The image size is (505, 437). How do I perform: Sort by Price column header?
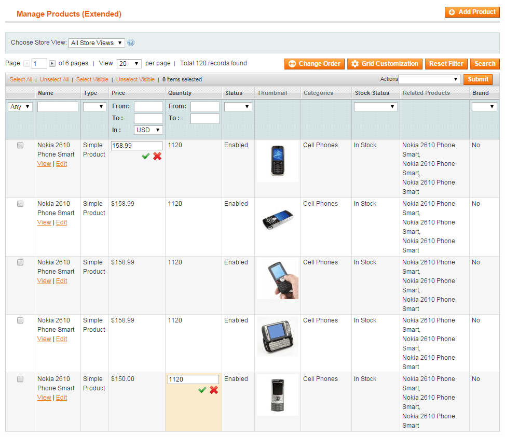tap(118, 93)
